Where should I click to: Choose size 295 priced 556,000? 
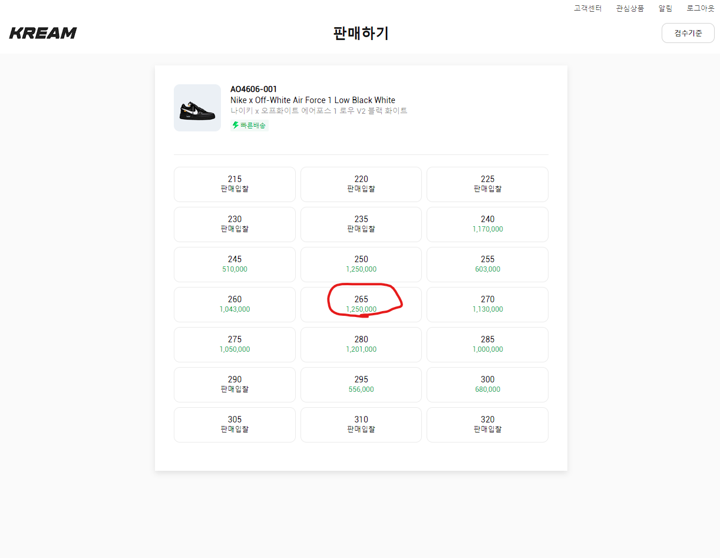coord(361,384)
